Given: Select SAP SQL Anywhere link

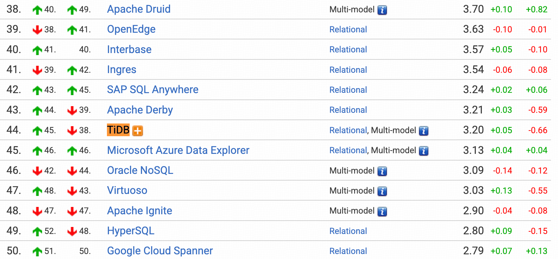Looking at the screenshot, I should (x=153, y=89).
